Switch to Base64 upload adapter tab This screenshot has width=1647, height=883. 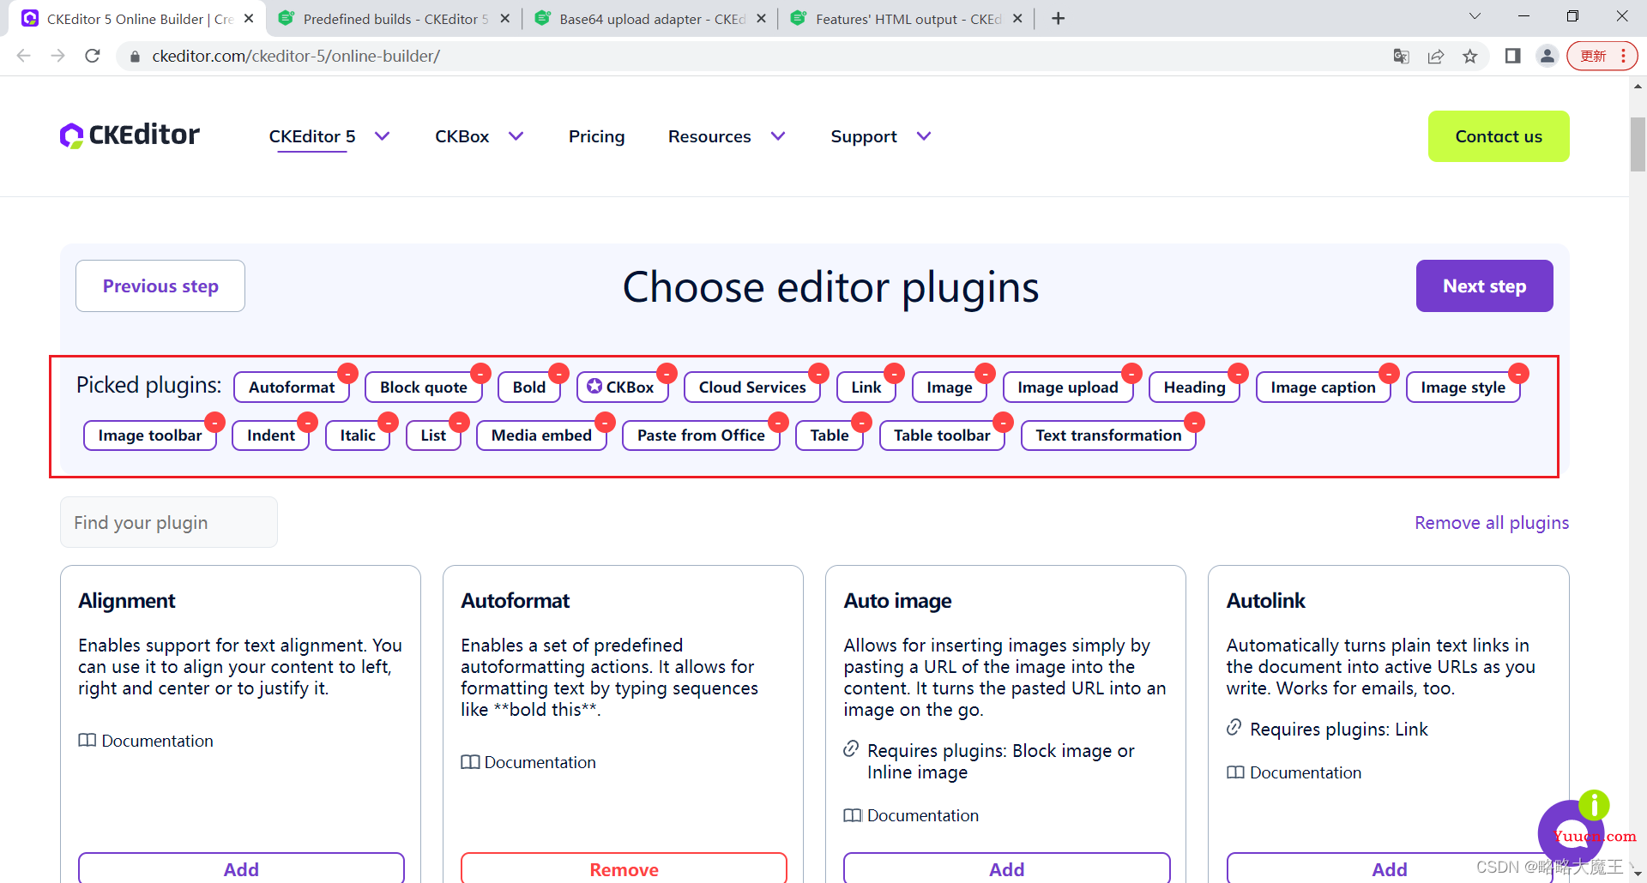point(650,19)
